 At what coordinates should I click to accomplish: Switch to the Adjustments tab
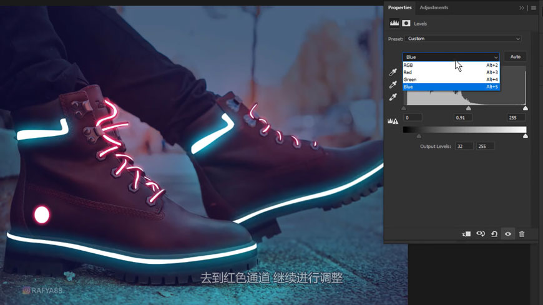(x=434, y=7)
